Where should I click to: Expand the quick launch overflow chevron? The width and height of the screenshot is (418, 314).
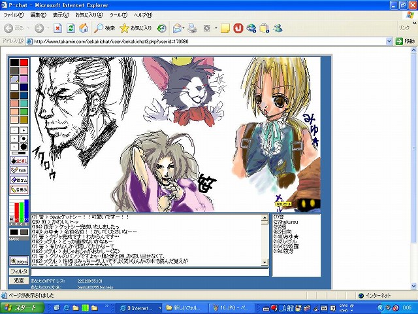click(x=107, y=306)
